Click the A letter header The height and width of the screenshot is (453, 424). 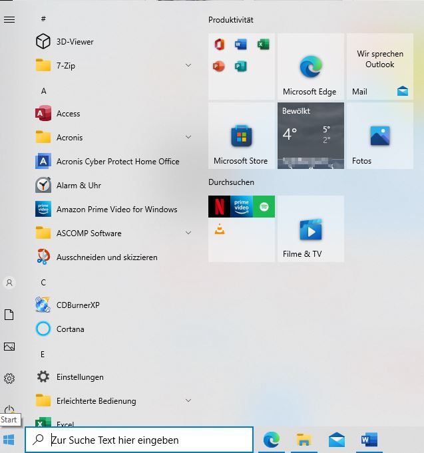pos(44,91)
